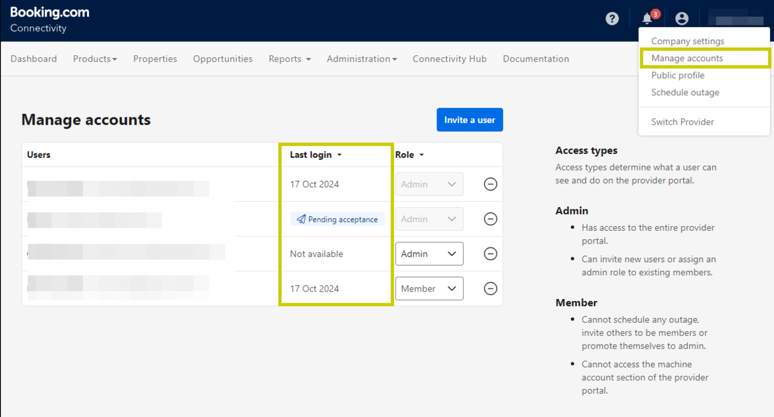Sort the table by Role column
The image size is (774, 417).
pyautogui.click(x=409, y=155)
